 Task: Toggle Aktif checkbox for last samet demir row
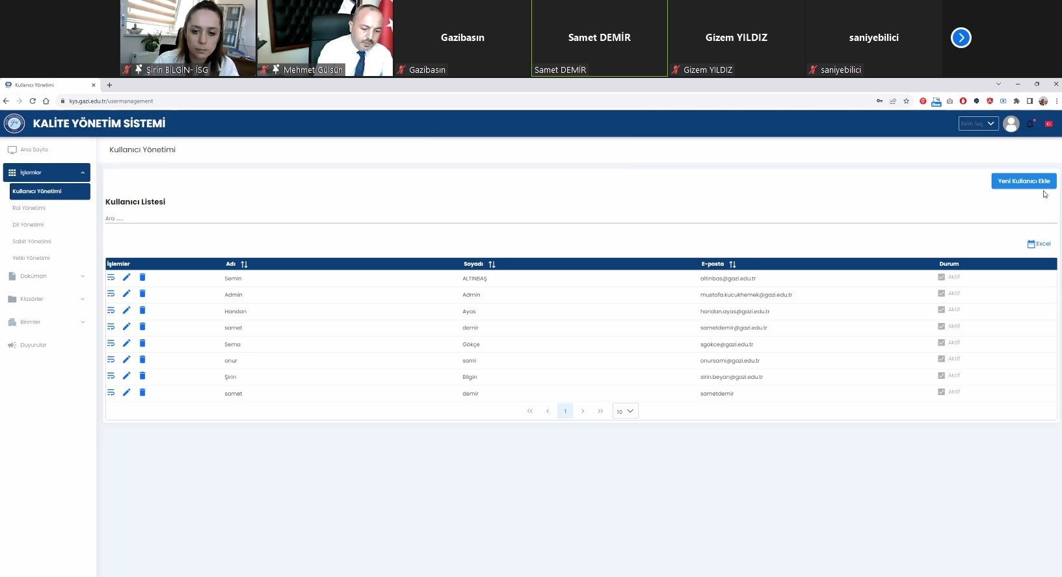pos(941,392)
